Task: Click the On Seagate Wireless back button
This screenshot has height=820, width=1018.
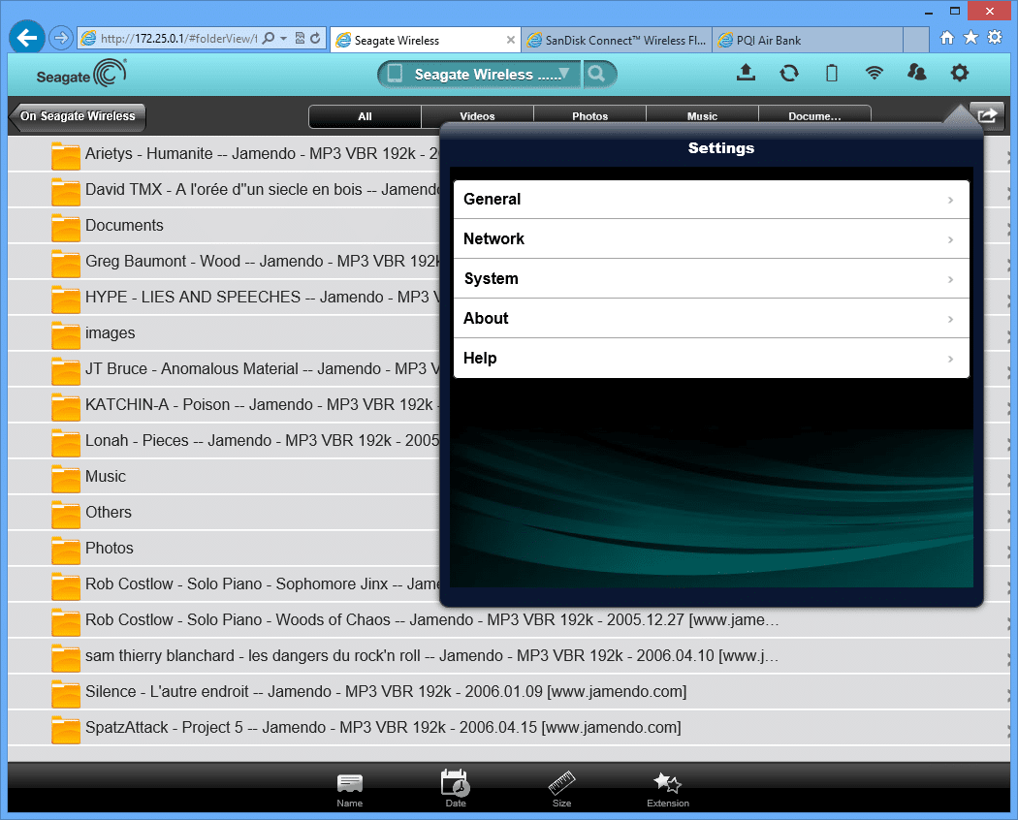Action: point(78,116)
